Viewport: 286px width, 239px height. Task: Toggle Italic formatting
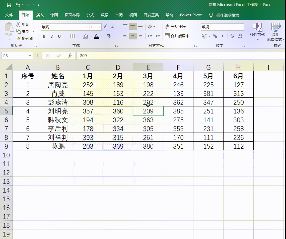point(52,36)
